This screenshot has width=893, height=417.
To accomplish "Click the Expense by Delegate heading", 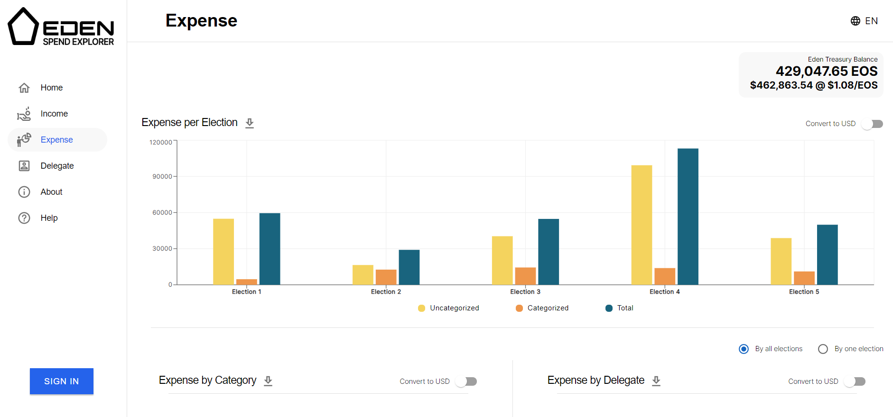I will point(596,381).
